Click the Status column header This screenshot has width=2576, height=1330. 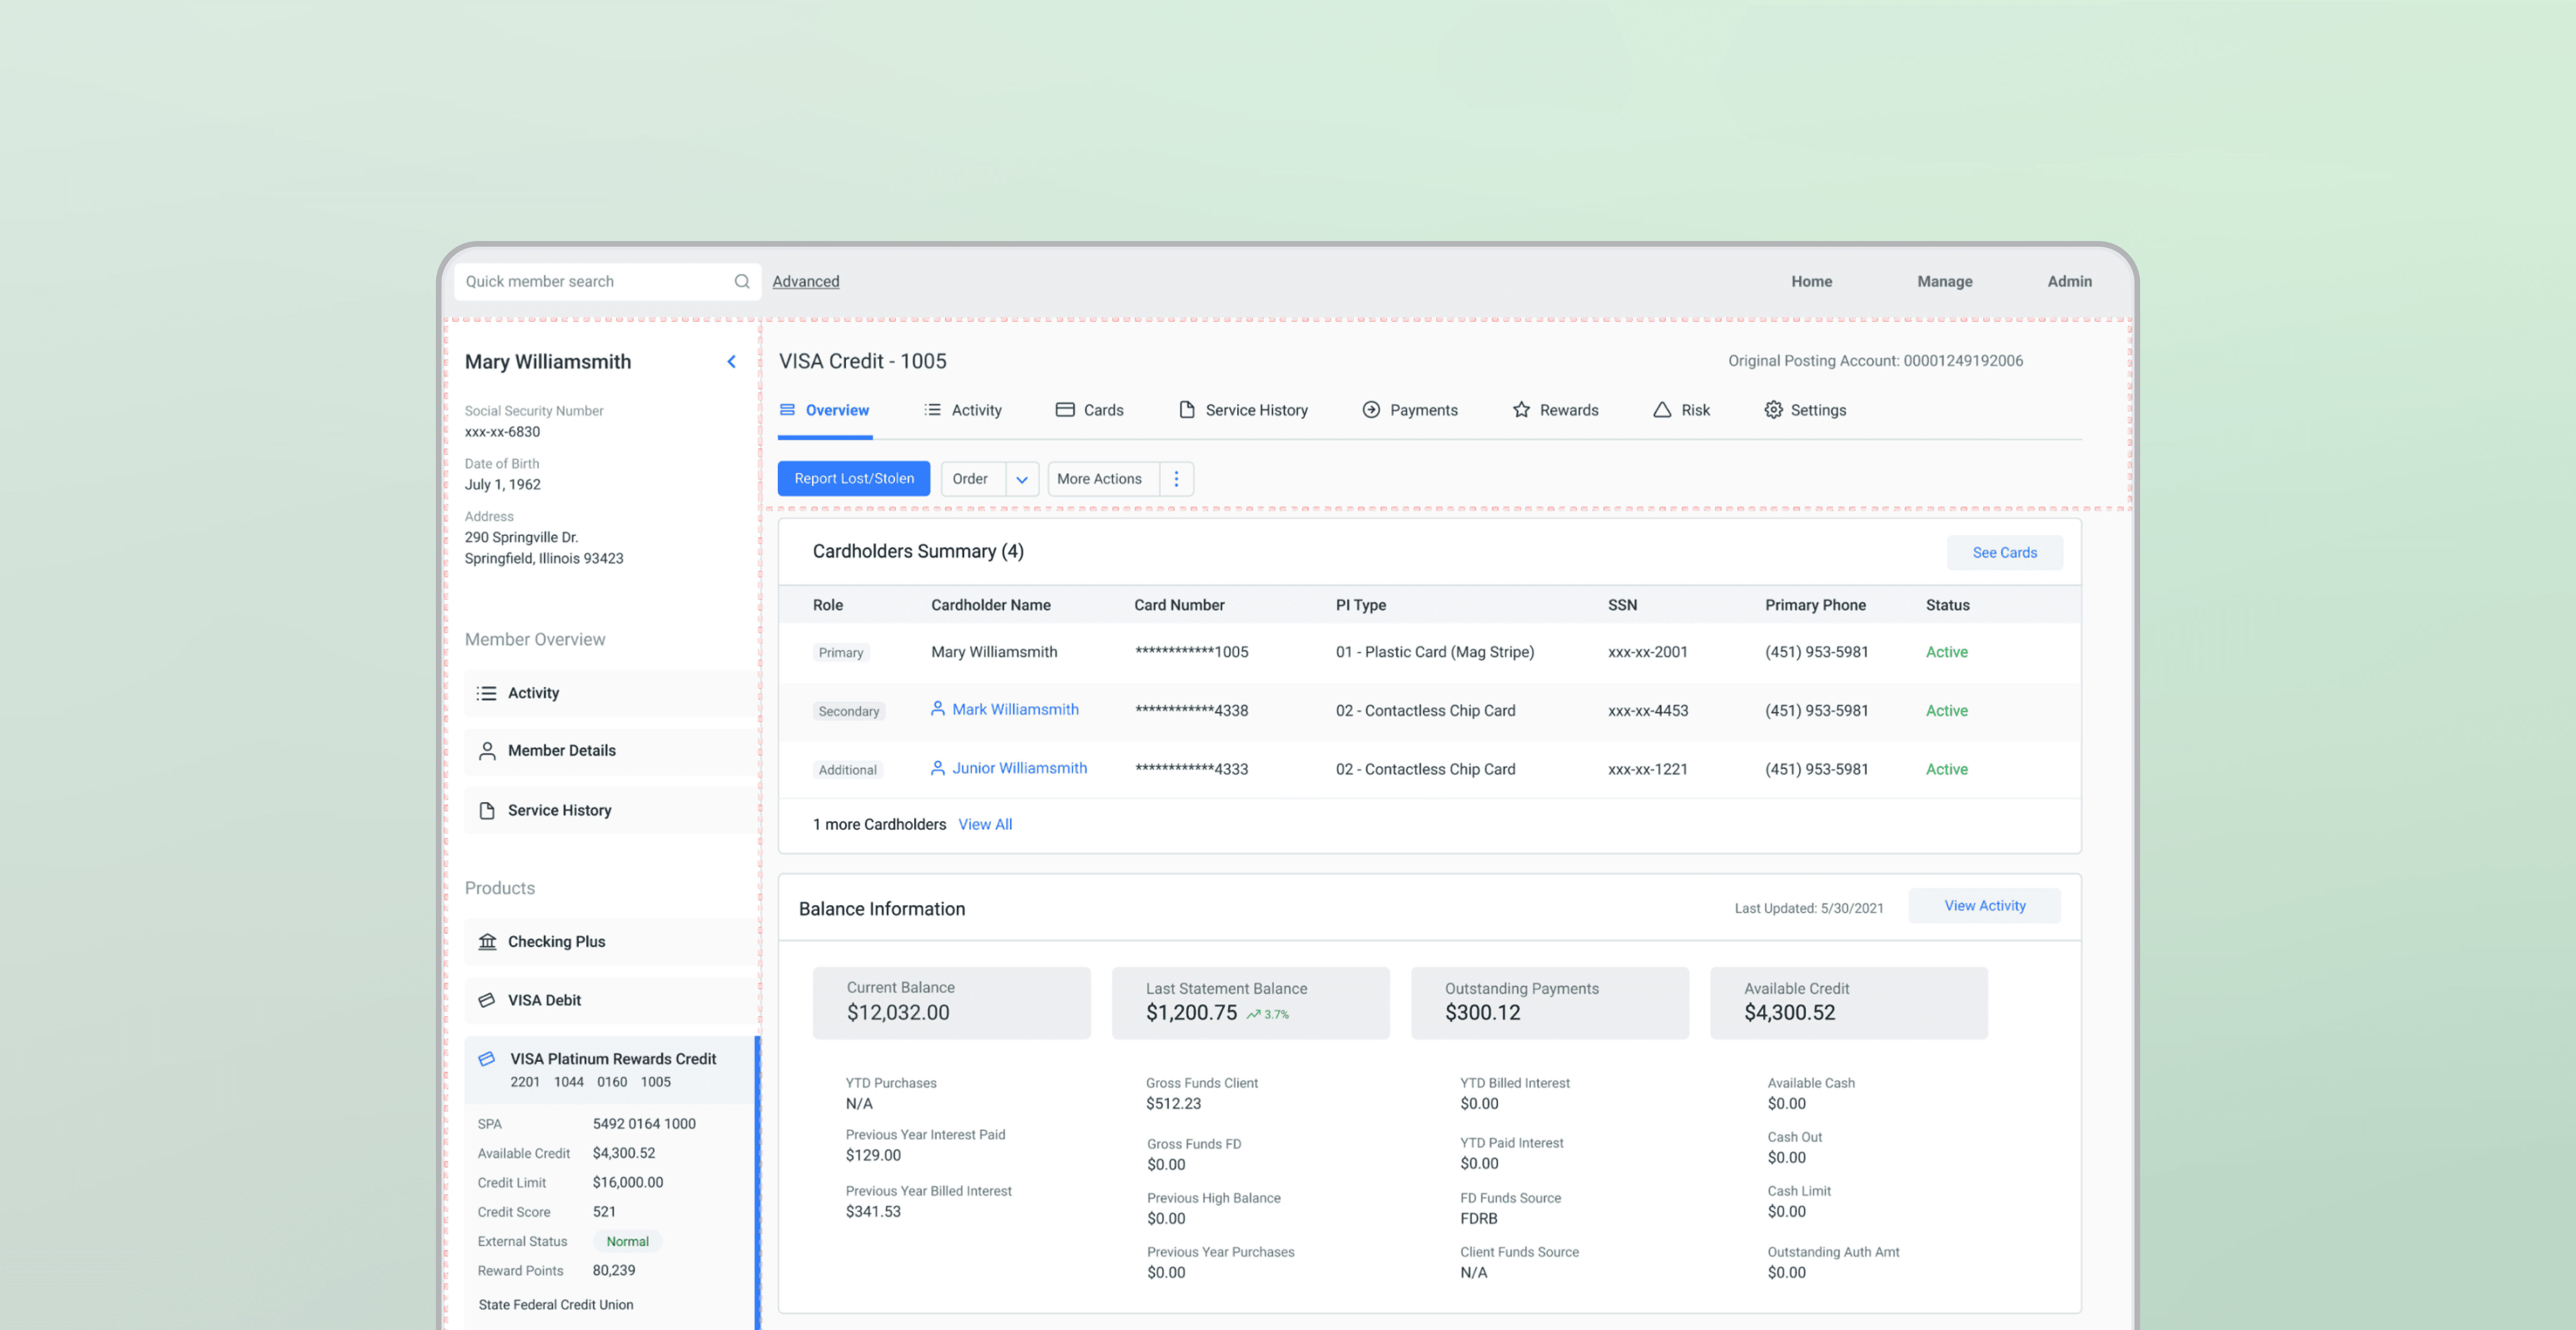(1947, 605)
